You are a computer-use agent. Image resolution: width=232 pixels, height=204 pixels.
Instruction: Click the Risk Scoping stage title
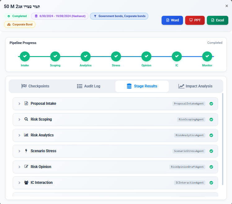(x=41, y=119)
